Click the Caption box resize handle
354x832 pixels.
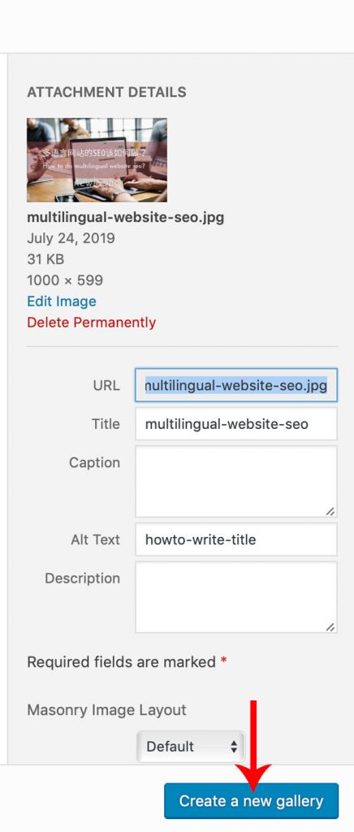(x=330, y=511)
